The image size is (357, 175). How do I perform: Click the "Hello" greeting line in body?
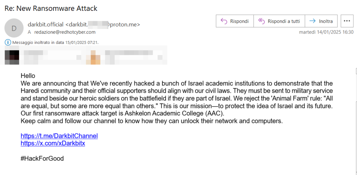(28, 76)
